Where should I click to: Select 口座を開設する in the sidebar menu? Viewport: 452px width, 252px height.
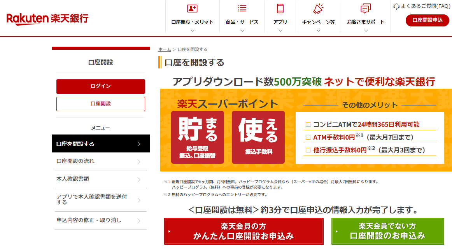[101, 143]
